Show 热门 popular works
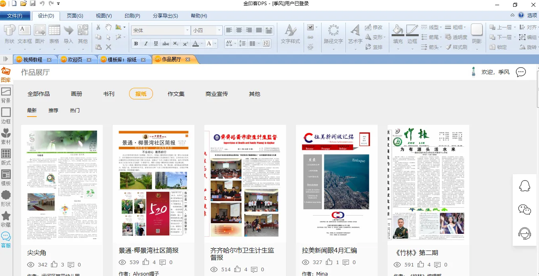The height and width of the screenshot is (276, 539). tap(75, 110)
